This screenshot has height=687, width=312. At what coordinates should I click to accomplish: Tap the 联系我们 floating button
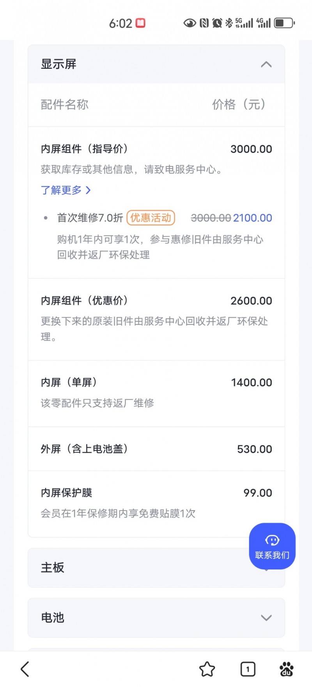[272, 546]
